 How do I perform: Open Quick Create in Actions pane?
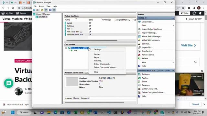pos(147,22)
